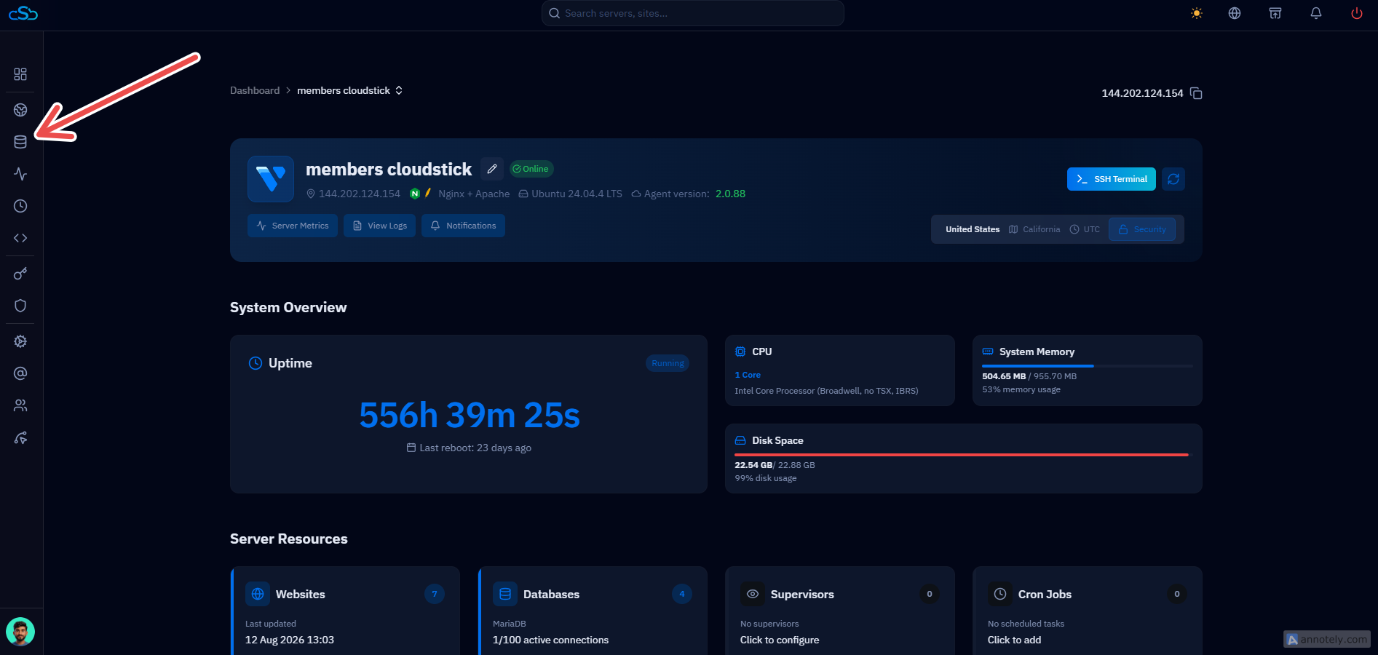Click the System Memory usage bar

click(x=1088, y=365)
